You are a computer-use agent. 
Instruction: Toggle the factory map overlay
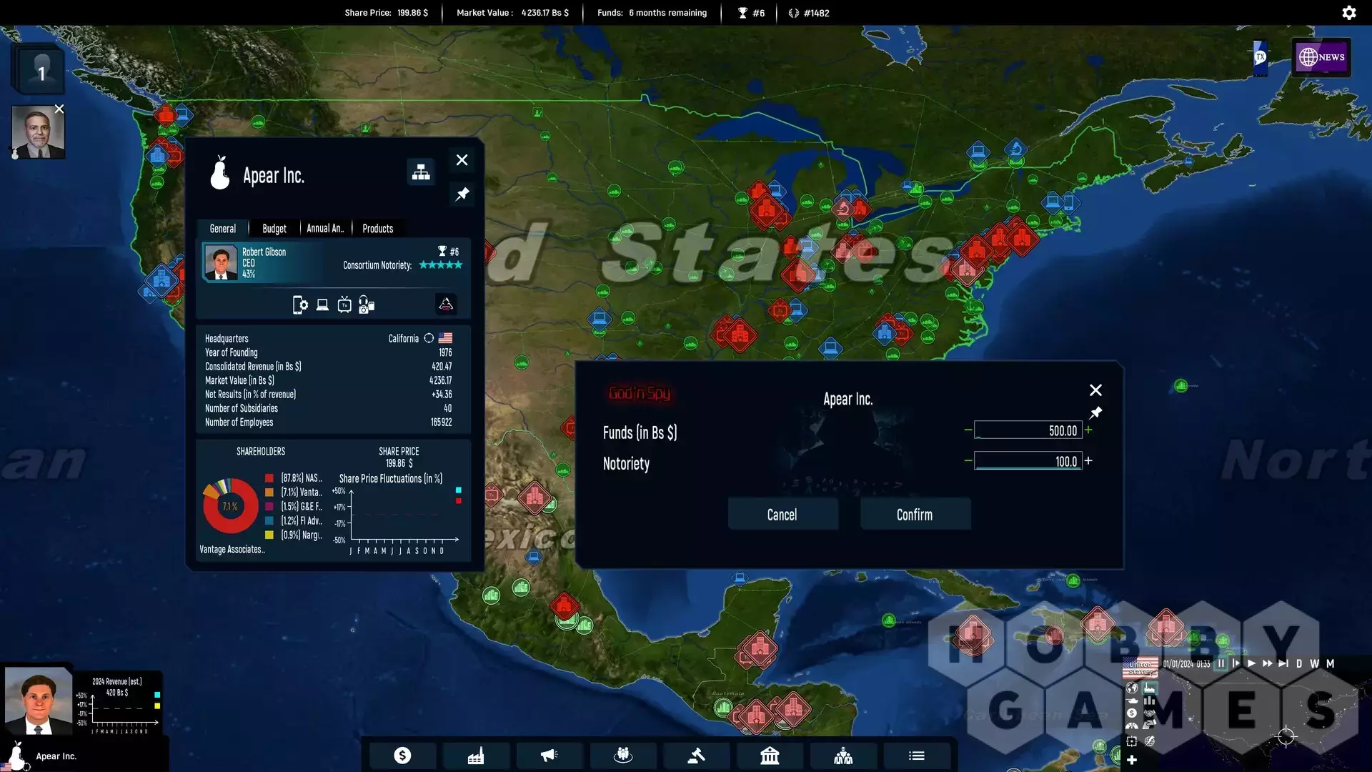click(x=1150, y=688)
